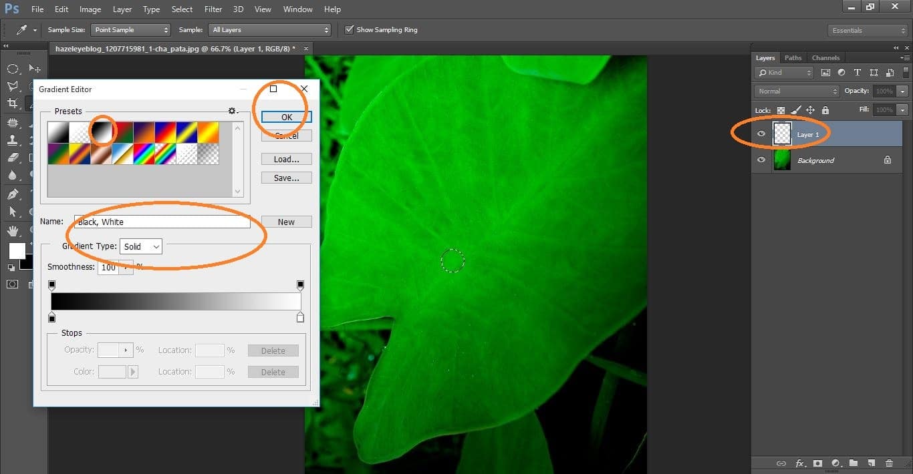Screen dimensions: 913x474
Task: Open the Sample Size dropdown
Action: [x=130, y=29]
